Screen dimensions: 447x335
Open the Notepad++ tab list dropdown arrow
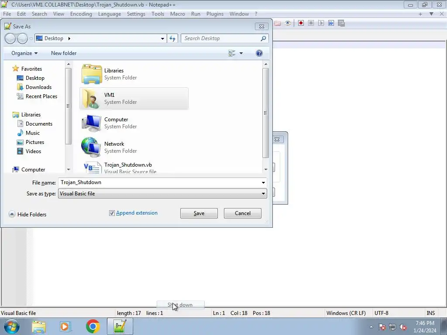[x=431, y=14]
